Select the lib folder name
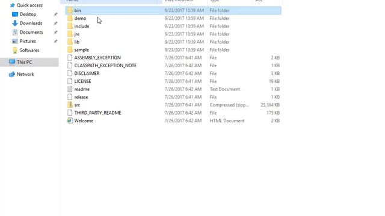The image size is (385, 216). pos(76,42)
